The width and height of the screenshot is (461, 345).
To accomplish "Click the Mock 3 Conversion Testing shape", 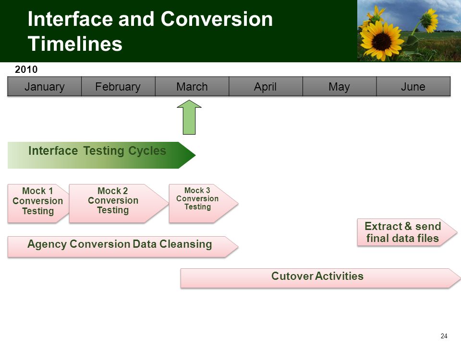I will (204, 203).
